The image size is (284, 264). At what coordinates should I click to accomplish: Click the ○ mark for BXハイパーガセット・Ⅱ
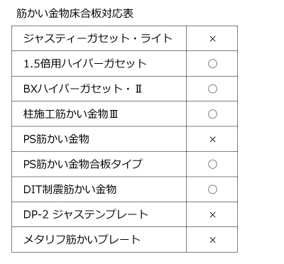(212, 89)
